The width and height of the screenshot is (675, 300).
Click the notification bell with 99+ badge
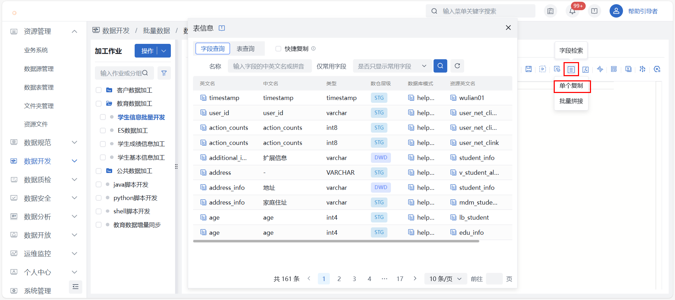(572, 11)
